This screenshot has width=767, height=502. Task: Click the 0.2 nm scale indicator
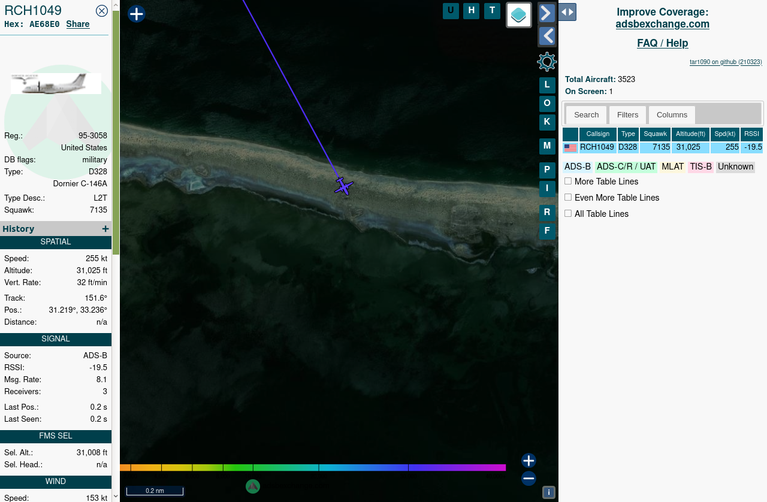click(155, 491)
